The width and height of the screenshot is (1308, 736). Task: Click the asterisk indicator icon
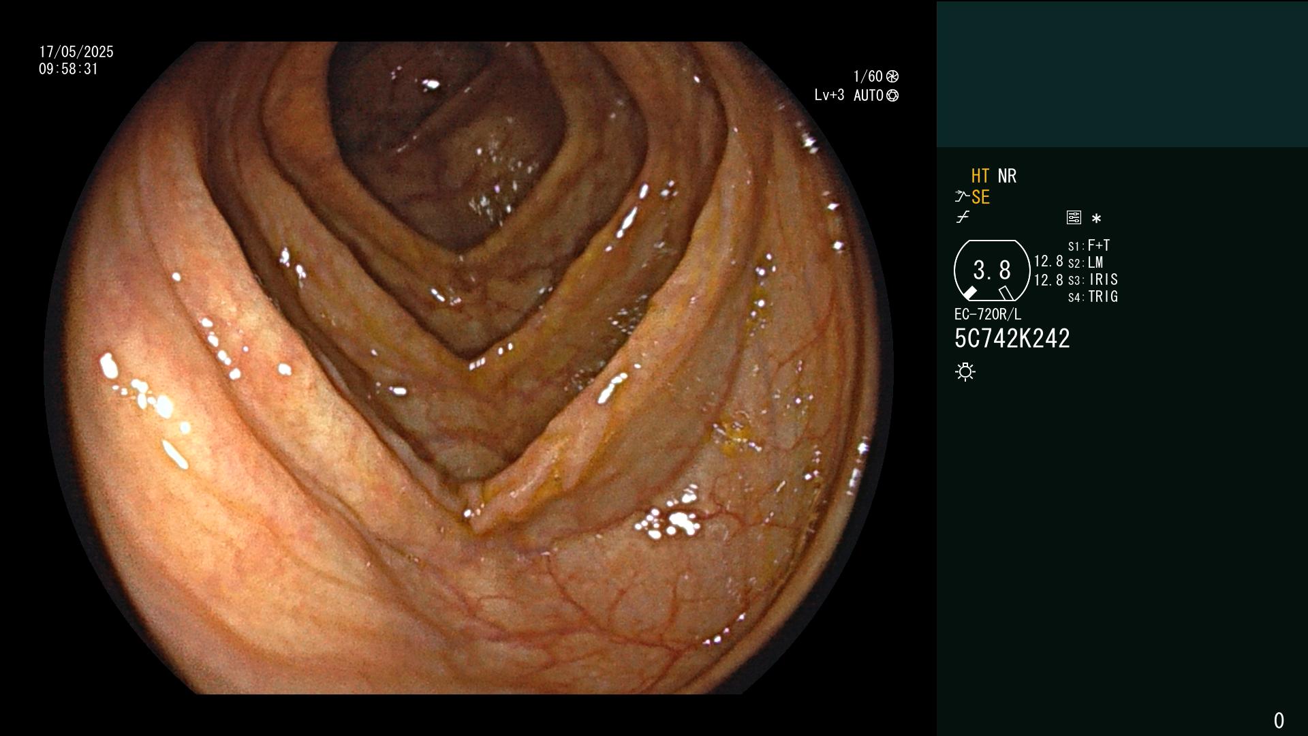[x=1096, y=218]
